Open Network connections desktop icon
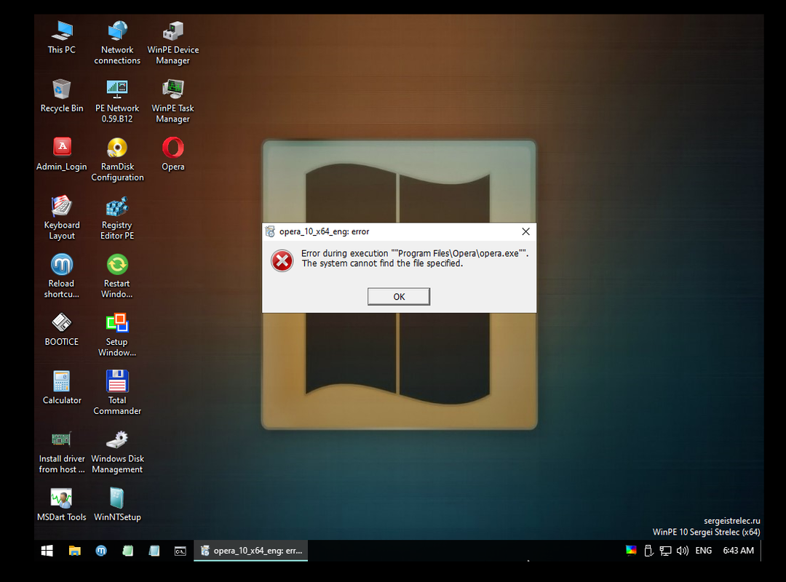 pyautogui.click(x=117, y=43)
